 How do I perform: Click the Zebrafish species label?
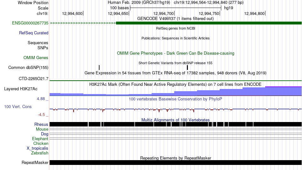40,153
